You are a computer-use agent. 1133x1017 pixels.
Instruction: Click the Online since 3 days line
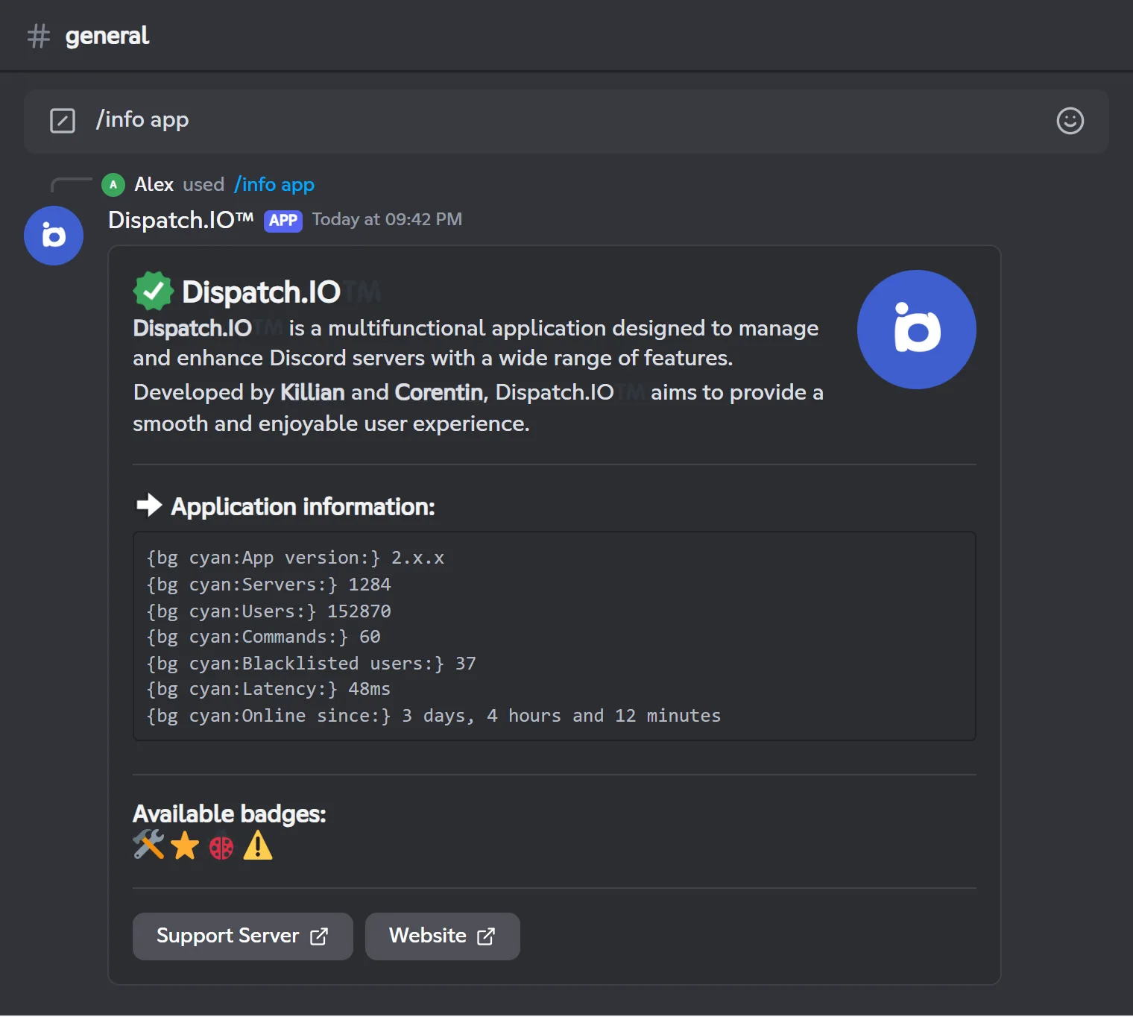tap(434, 717)
